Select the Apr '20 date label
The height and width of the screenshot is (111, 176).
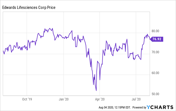click(100, 99)
